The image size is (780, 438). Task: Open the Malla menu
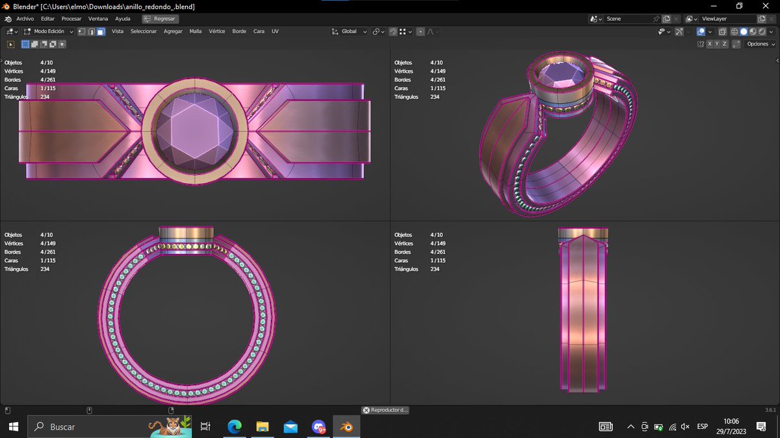(196, 31)
